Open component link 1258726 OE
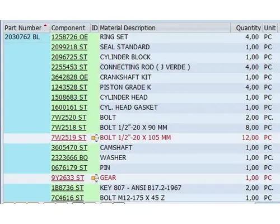 [69, 37]
